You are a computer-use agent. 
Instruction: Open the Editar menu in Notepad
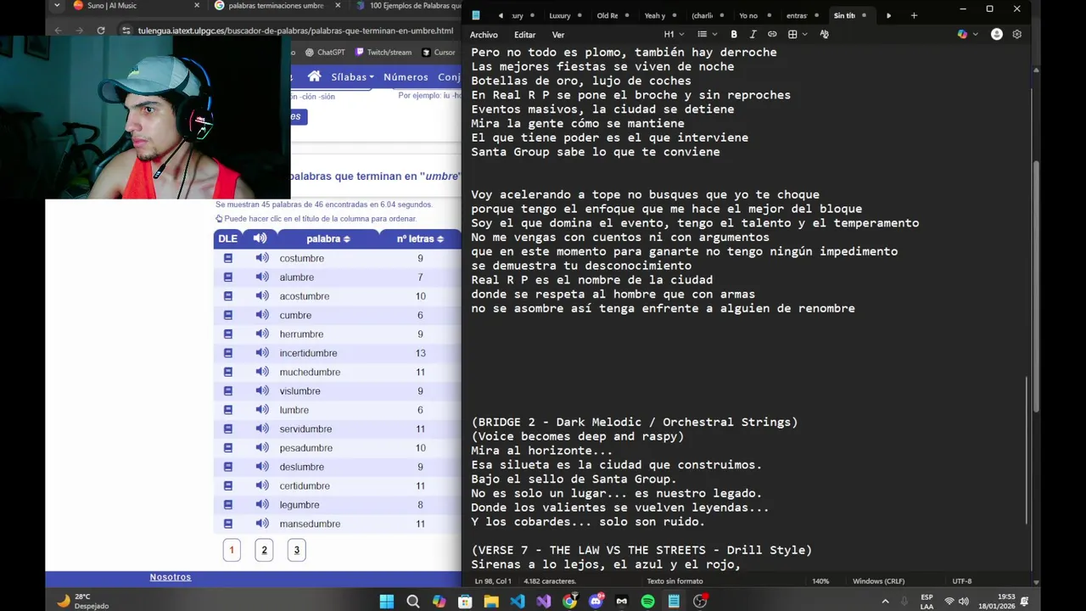(x=524, y=35)
